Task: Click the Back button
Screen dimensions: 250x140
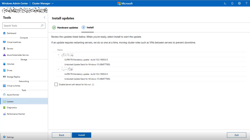Action: [61, 135]
